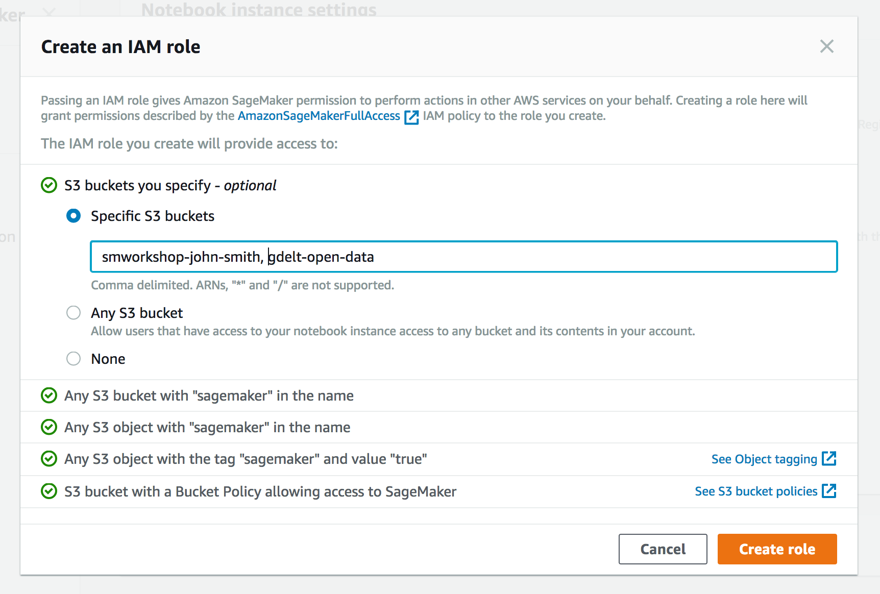Click the Create role button

coord(777,549)
